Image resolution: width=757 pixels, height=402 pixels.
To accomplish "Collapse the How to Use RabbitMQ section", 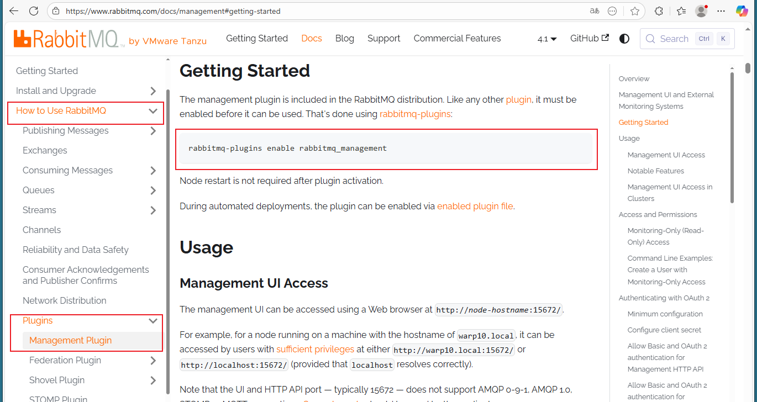I will tap(153, 111).
